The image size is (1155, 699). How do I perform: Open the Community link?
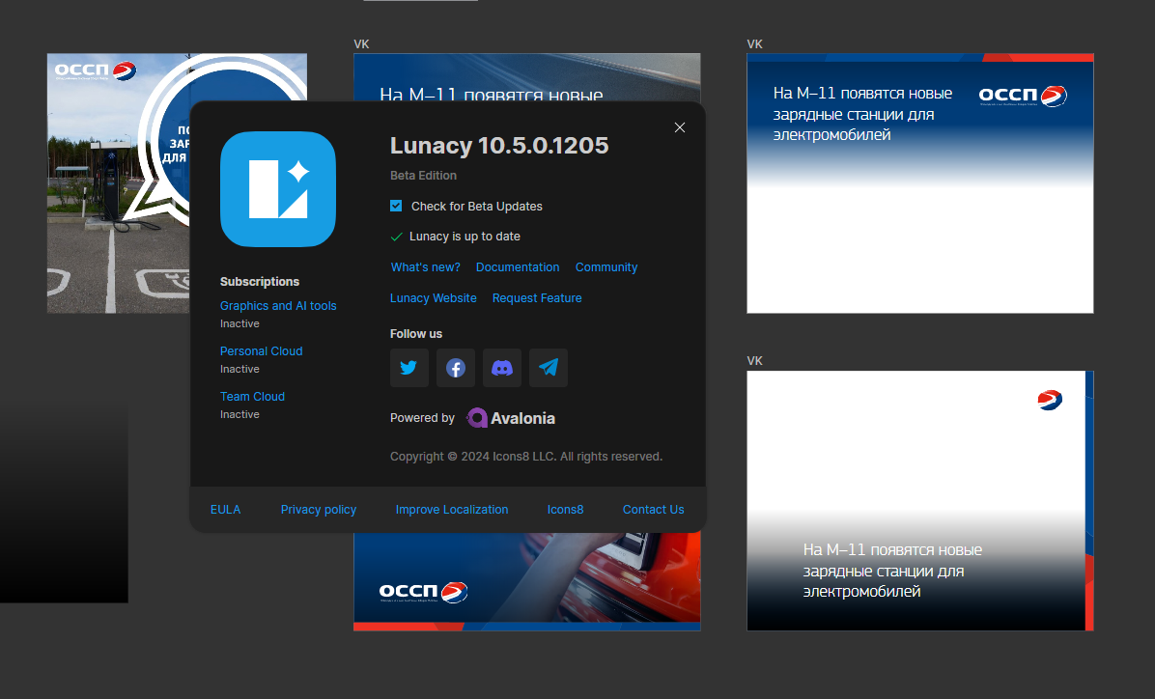click(x=606, y=267)
